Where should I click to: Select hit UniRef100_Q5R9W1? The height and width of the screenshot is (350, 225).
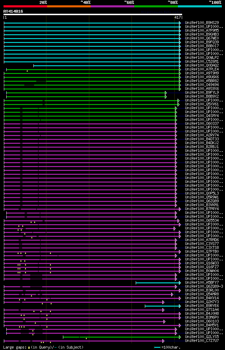pos(202,197)
